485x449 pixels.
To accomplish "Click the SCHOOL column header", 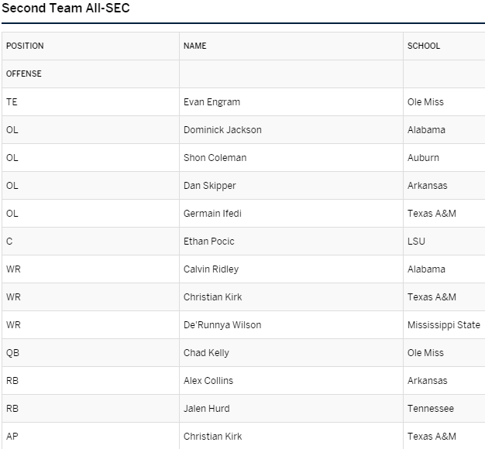I will (424, 46).
